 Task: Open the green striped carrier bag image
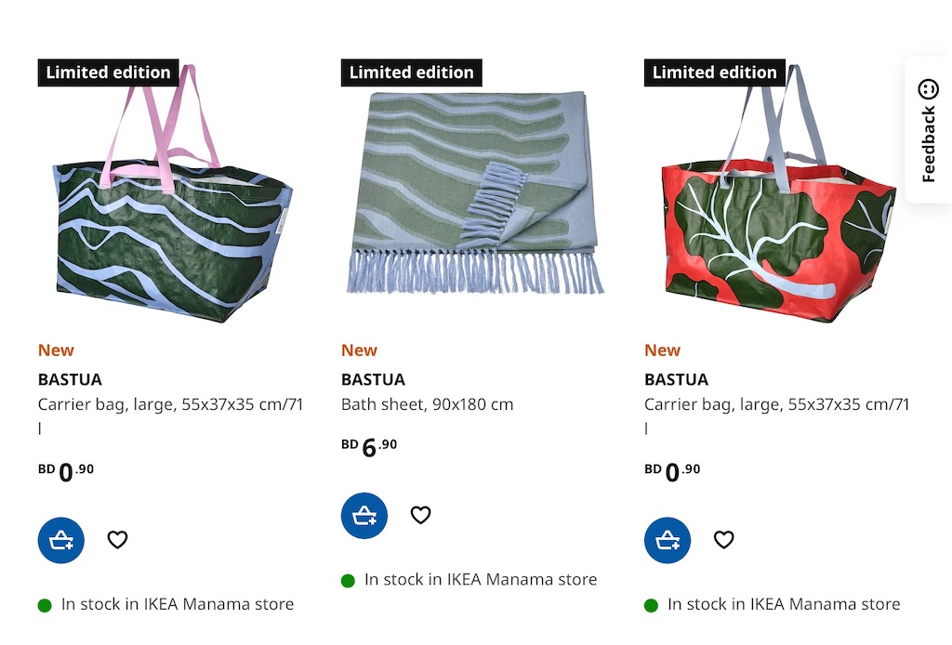171,194
